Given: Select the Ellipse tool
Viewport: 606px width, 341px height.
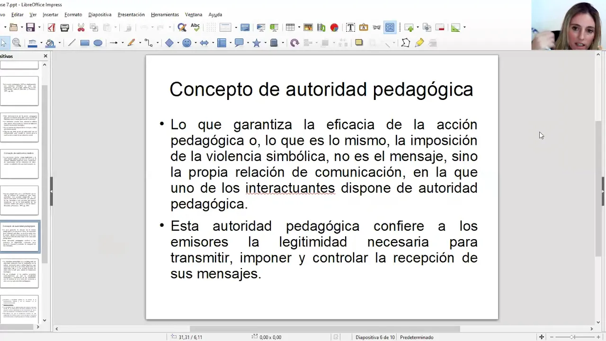Looking at the screenshot, I should (x=98, y=43).
